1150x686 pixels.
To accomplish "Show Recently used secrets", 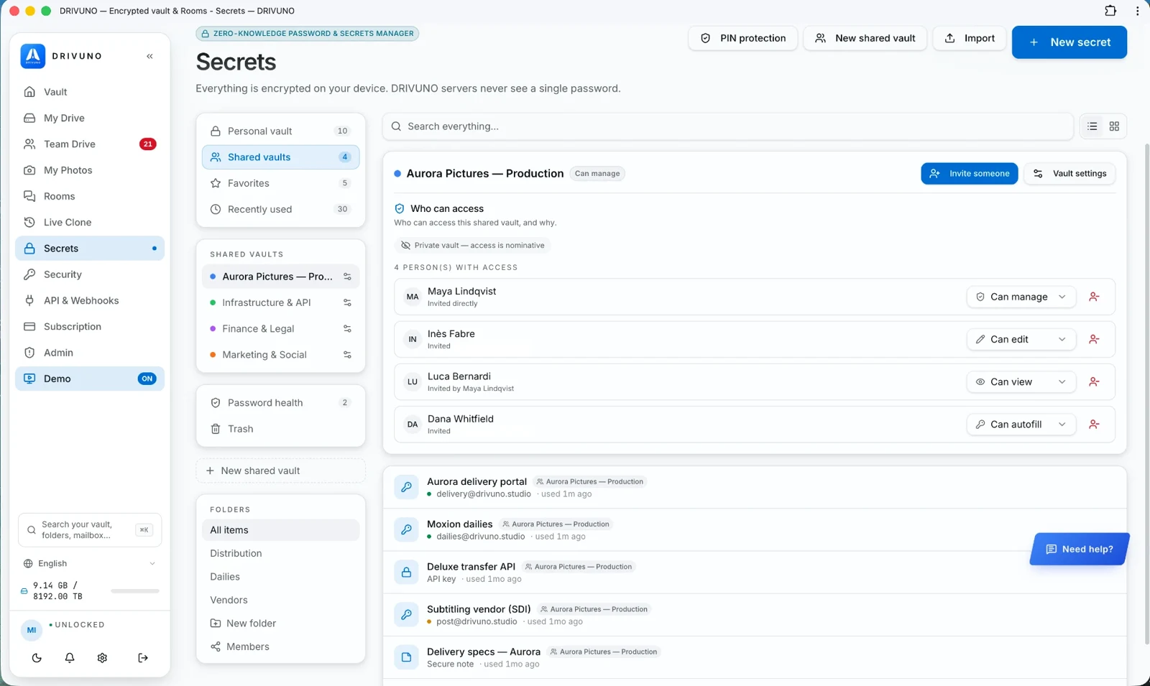I will click(280, 209).
